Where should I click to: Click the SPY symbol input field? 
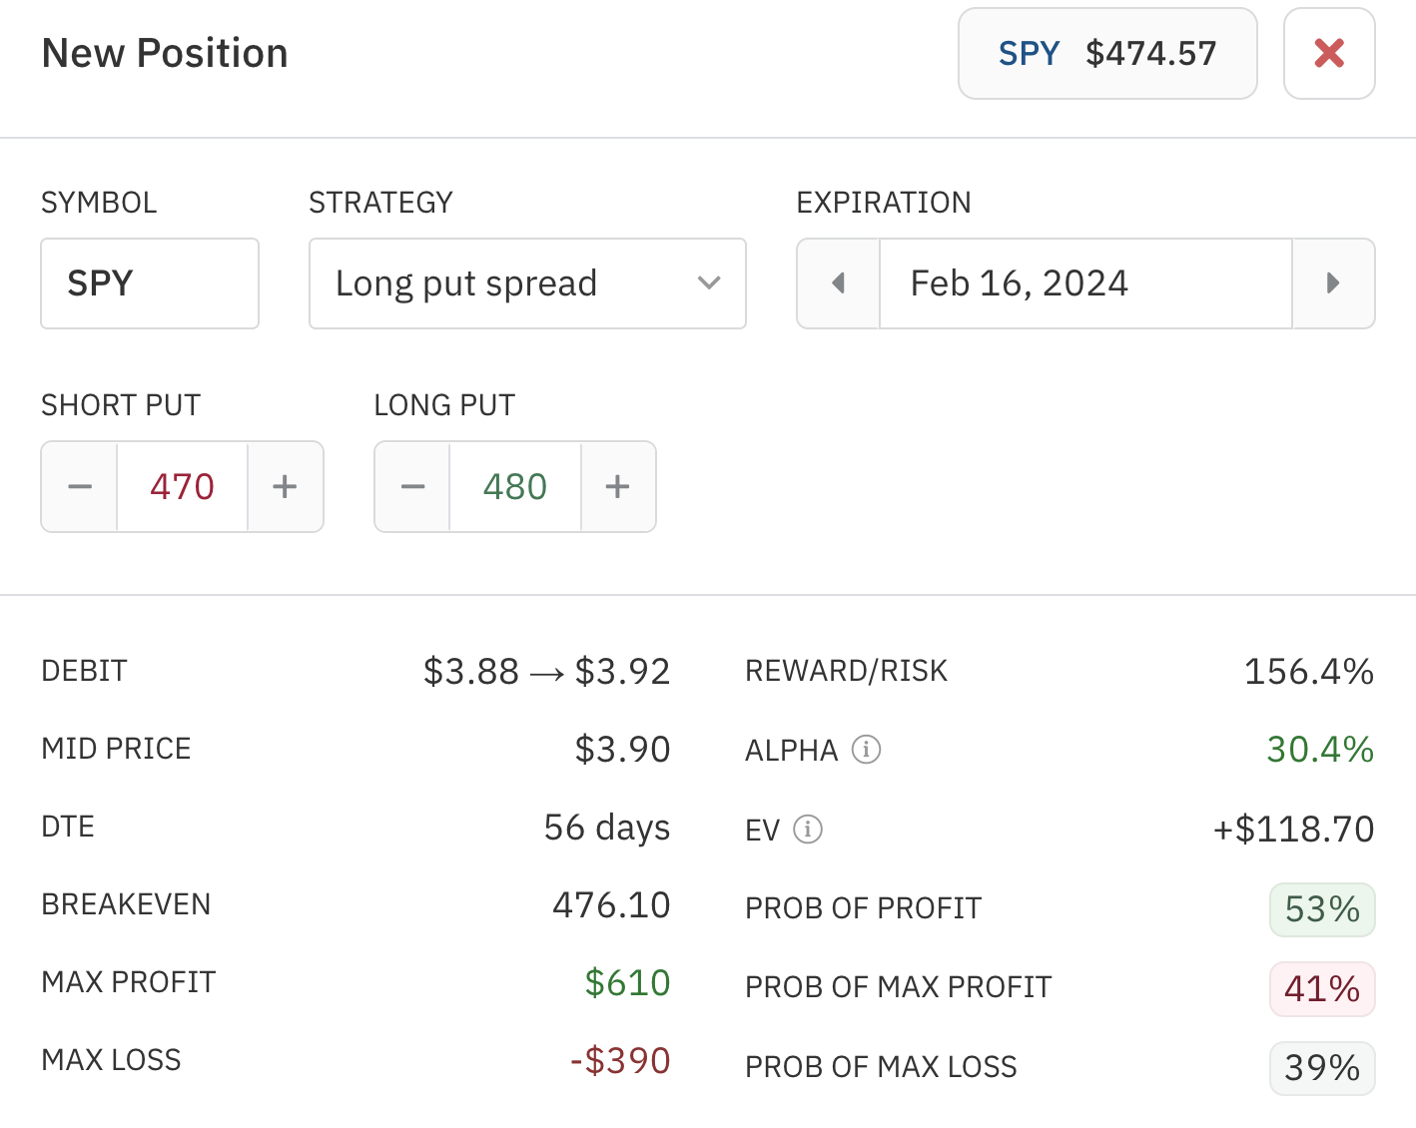coord(149,283)
